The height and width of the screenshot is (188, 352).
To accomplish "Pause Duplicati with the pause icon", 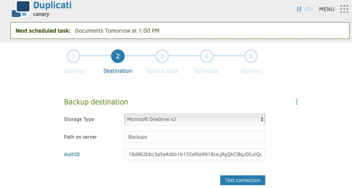I will click(x=299, y=9).
